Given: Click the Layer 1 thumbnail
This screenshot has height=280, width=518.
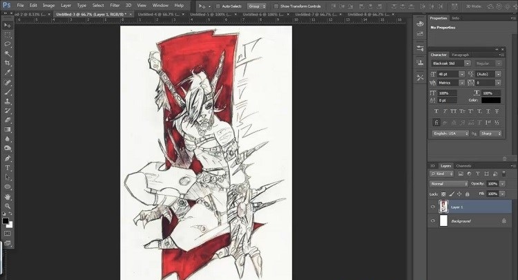Looking at the screenshot, I should (443, 207).
